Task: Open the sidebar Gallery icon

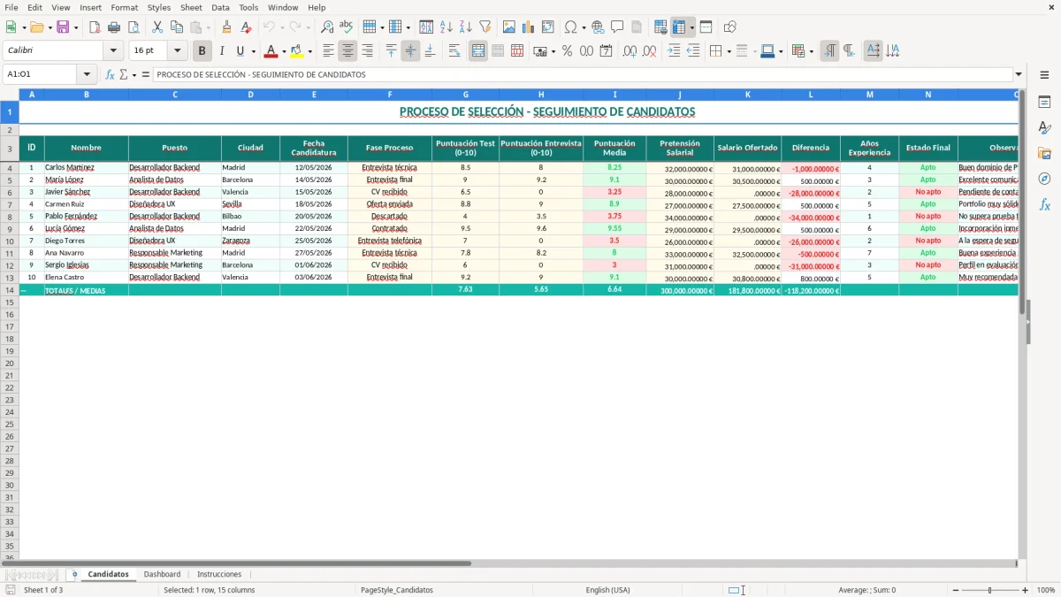Action: click(x=1044, y=153)
